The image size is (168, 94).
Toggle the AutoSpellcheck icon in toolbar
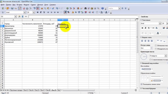click(38, 8)
